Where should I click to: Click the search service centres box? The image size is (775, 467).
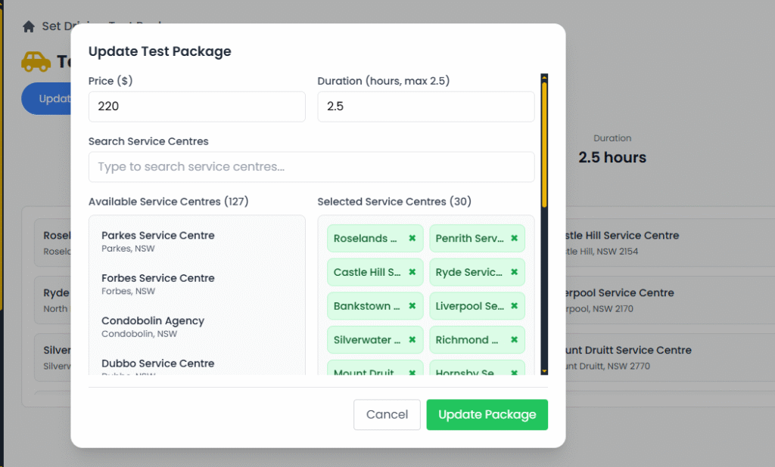click(x=311, y=167)
